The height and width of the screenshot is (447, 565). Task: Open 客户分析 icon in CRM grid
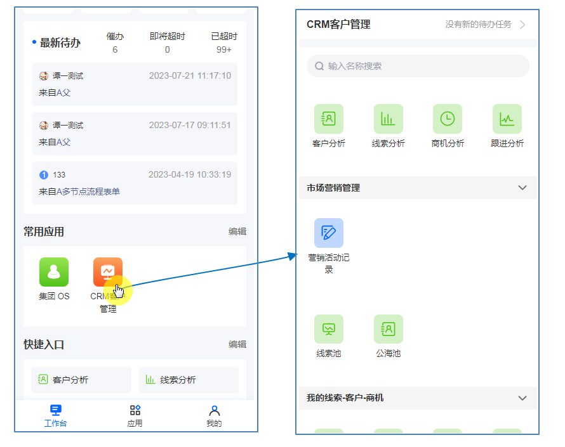(x=328, y=119)
